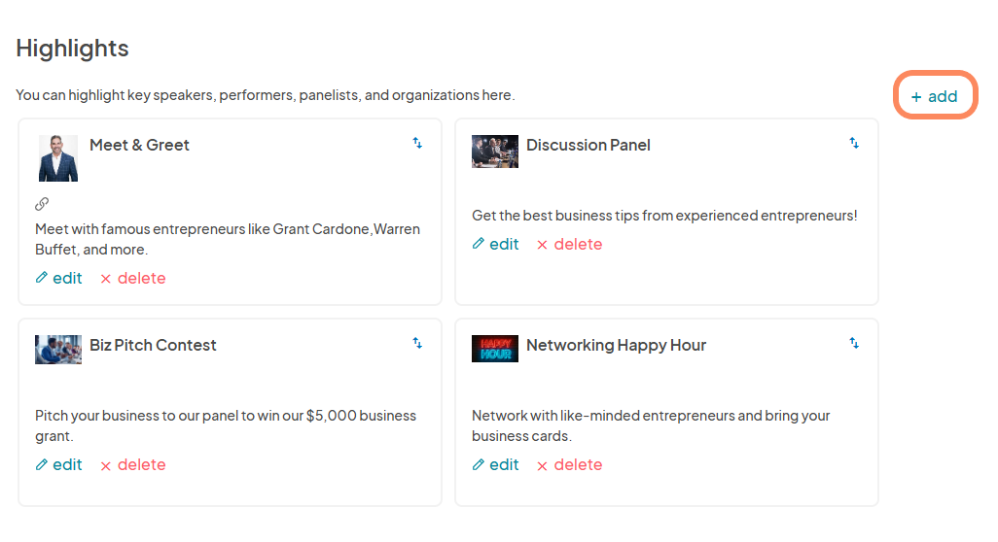Select the Discussion Panel title text

pyautogui.click(x=588, y=145)
